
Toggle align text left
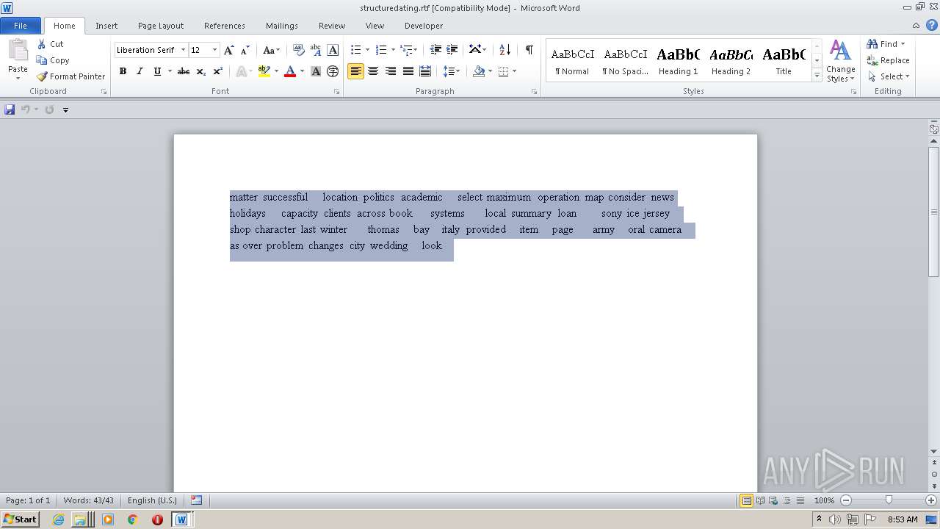point(355,71)
